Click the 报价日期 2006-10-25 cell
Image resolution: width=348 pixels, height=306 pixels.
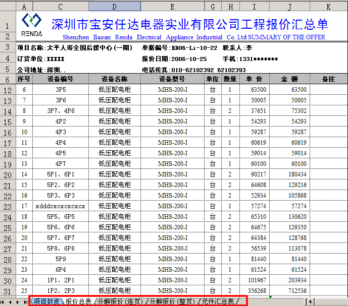174,58
